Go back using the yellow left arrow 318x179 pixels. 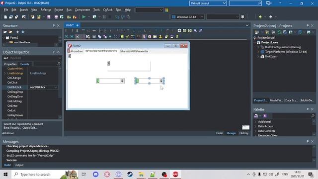click(x=260, y=17)
